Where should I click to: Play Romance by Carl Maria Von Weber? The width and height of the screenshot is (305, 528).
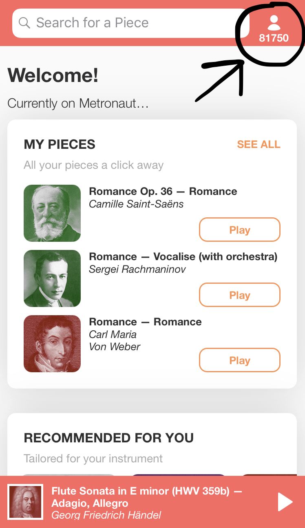(239, 360)
